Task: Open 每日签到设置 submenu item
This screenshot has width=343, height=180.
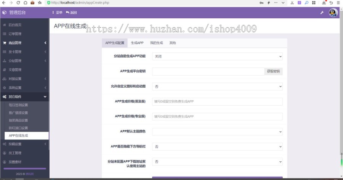Action: [26, 105]
